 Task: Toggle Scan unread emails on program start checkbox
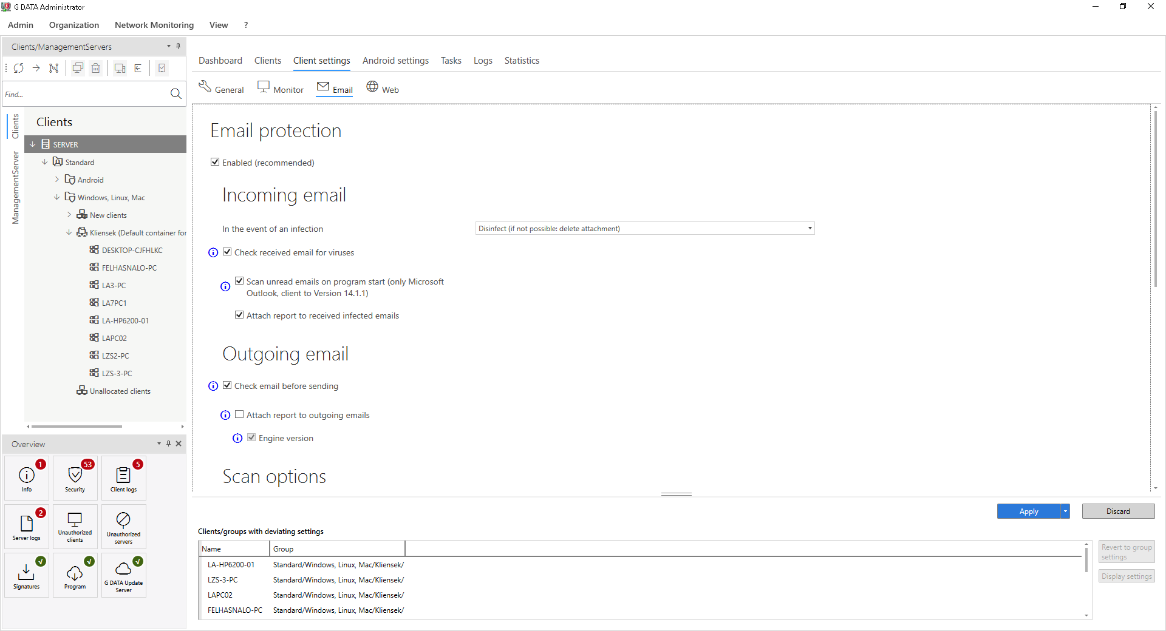click(239, 281)
